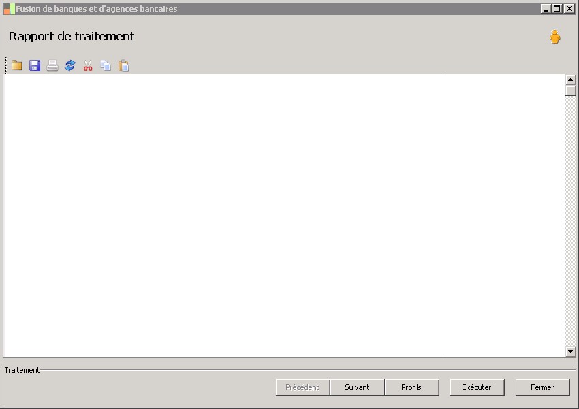Open the Profils button
Viewport: 579px width, 409px height.
(x=411, y=387)
